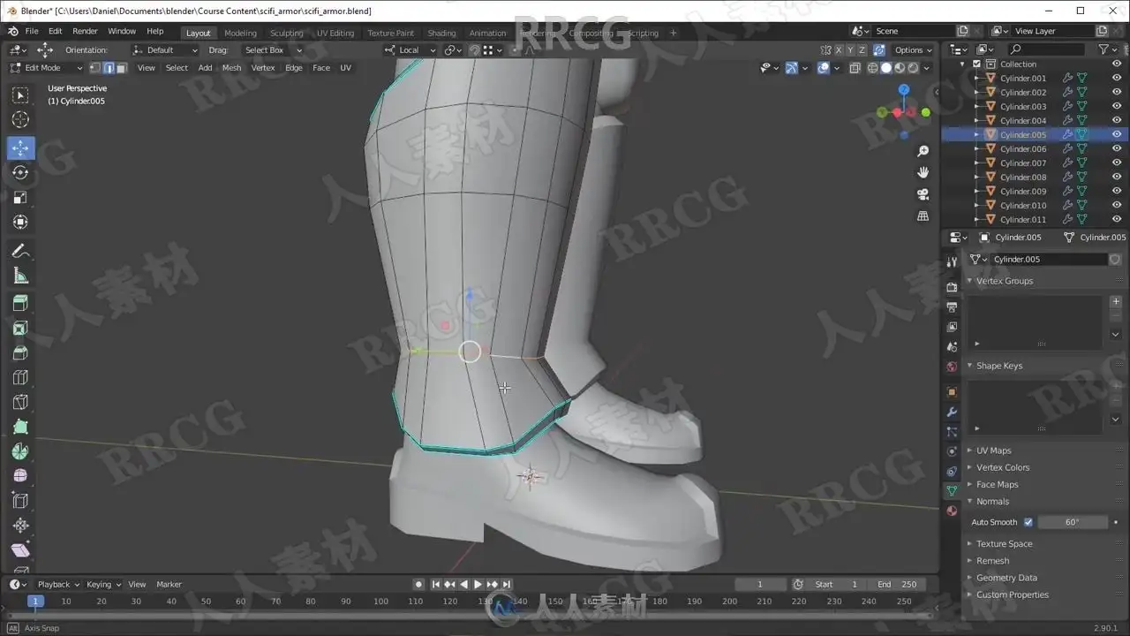Toggle X-ray display
The width and height of the screenshot is (1130, 636).
(x=855, y=68)
